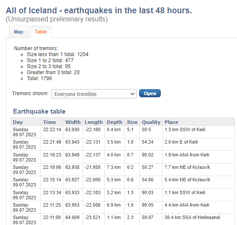237x225 pixels.
Task: Click the Quality column header
Action: [x=151, y=122]
